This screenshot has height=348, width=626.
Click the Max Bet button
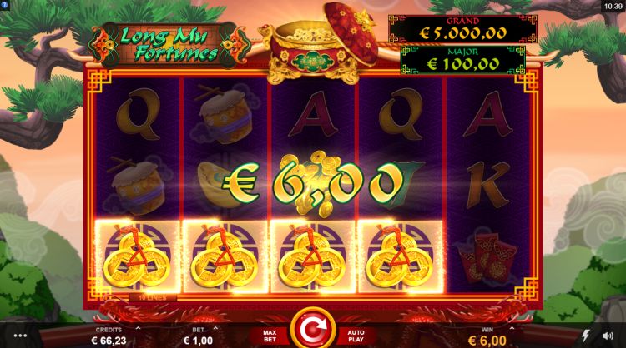pyautogui.click(x=270, y=336)
